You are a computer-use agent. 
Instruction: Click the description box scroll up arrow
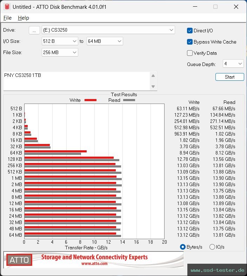point(153,76)
